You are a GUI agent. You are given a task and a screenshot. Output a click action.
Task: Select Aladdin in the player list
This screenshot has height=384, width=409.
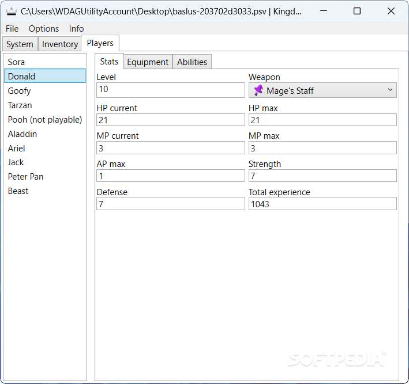[45, 134]
